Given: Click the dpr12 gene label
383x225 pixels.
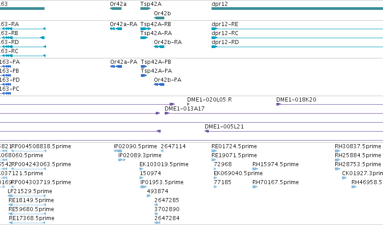Looking at the screenshot, I should click(220, 4).
